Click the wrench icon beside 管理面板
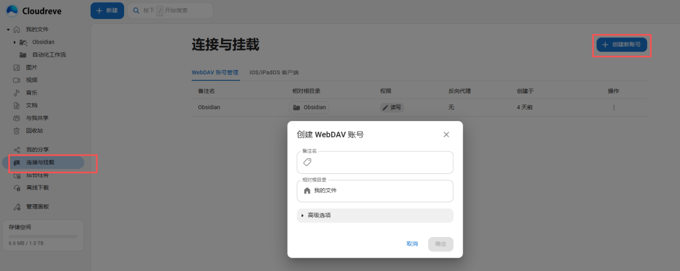This screenshot has height=271, width=680. [17, 207]
